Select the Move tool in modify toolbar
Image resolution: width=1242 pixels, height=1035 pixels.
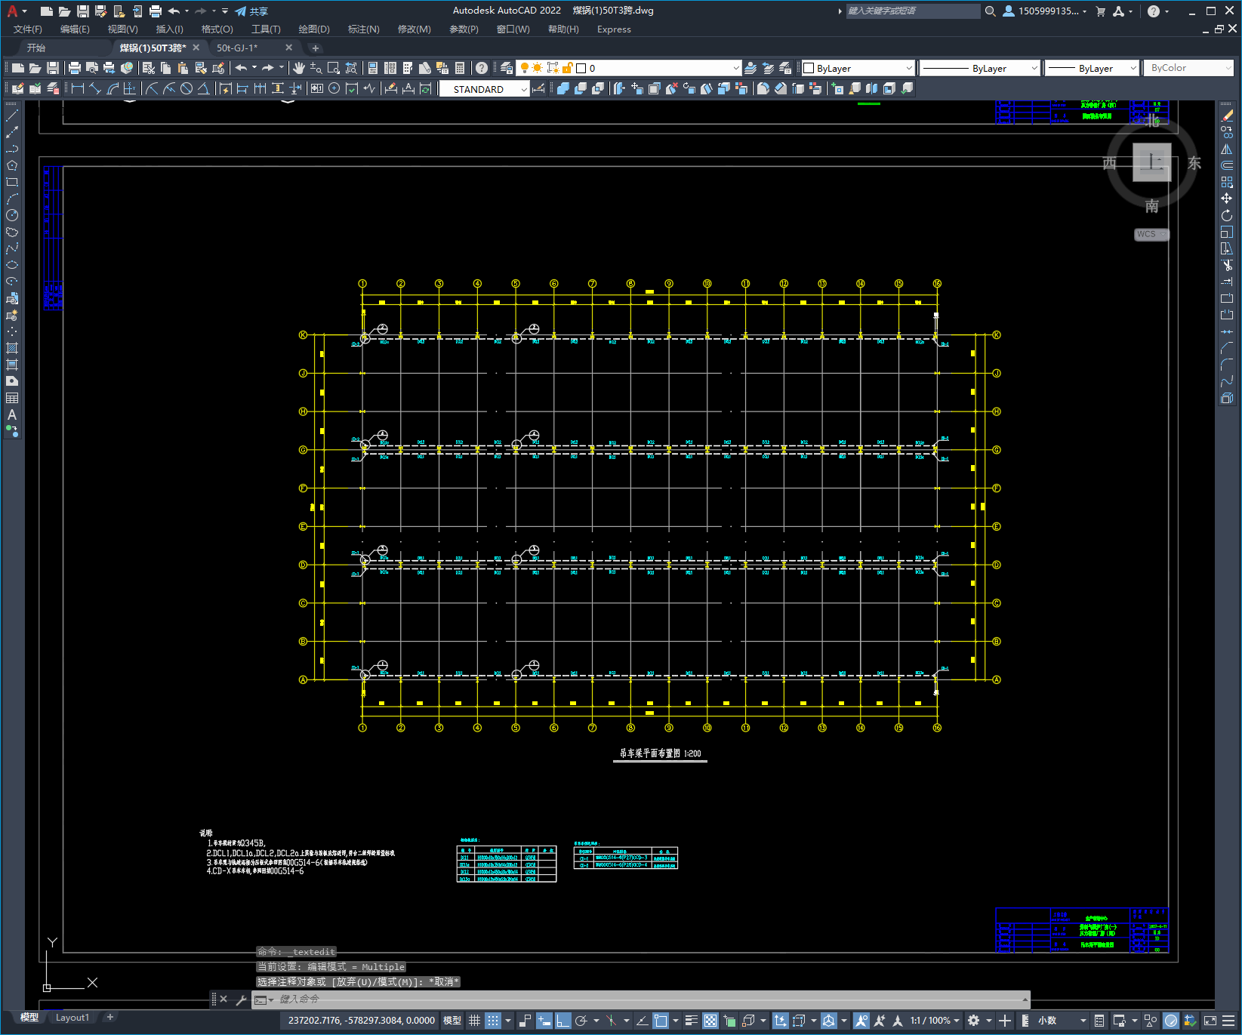(1227, 199)
